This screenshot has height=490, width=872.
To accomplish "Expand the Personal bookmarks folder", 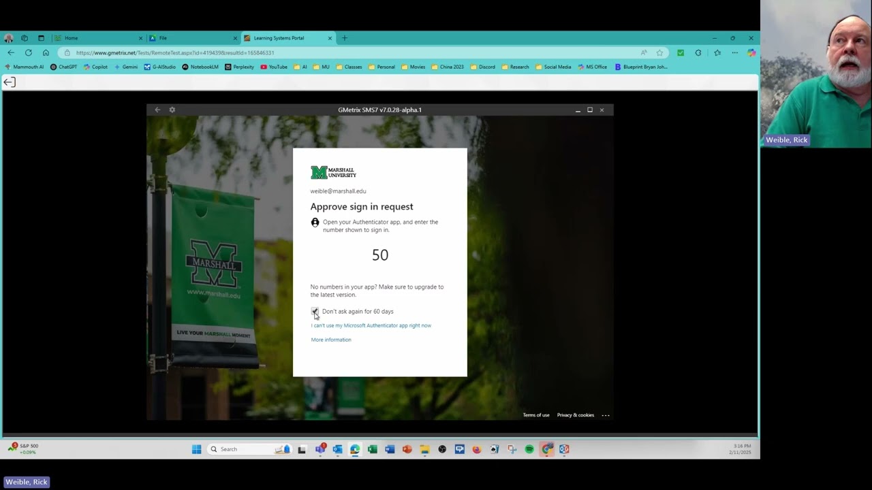I will click(x=381, y=67).
